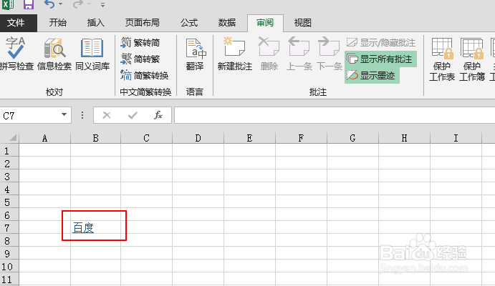Switch to the 开始 (Home) tab

(x=58, y=23)
